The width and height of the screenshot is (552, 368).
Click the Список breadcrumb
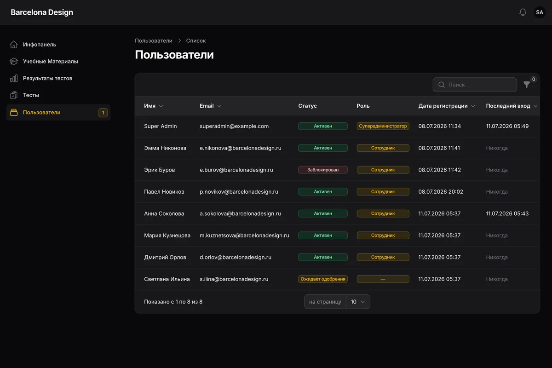196,40
